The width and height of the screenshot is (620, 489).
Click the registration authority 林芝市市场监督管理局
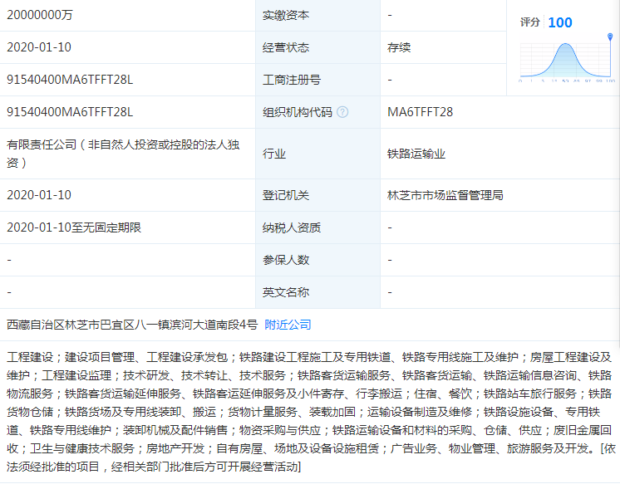445,195
